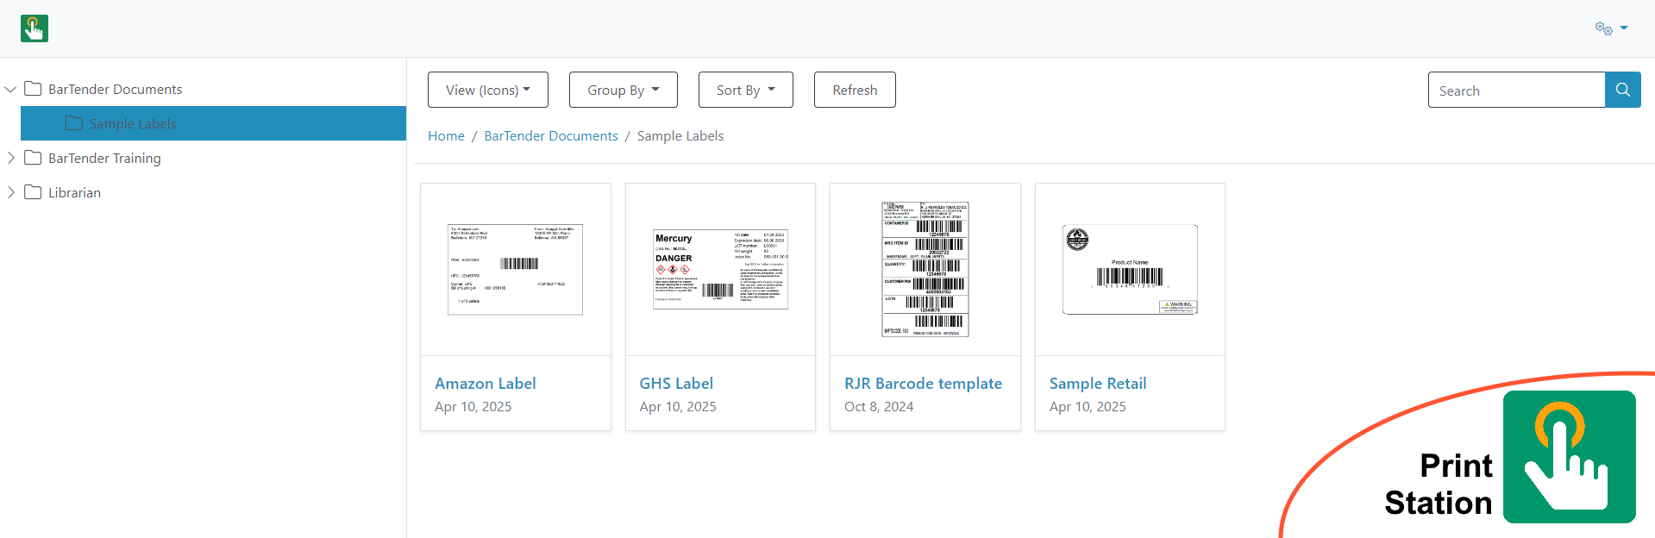This screenshot has width=1655, height=538.
Task: Click the Print Station logo in header
Action: tap(34, 28)
